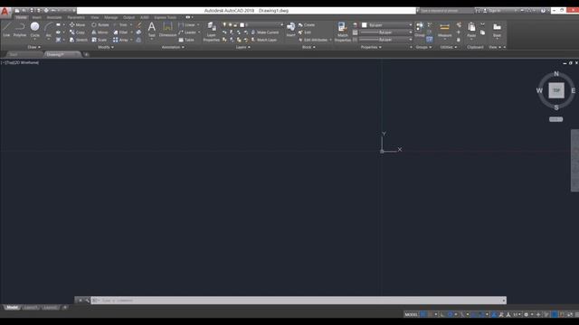
Task: Expand the Layers panel
Action: point(242,47)
